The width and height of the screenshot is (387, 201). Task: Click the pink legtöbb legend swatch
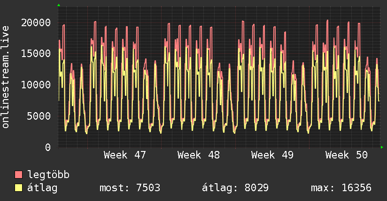click(x=18, y=174)
